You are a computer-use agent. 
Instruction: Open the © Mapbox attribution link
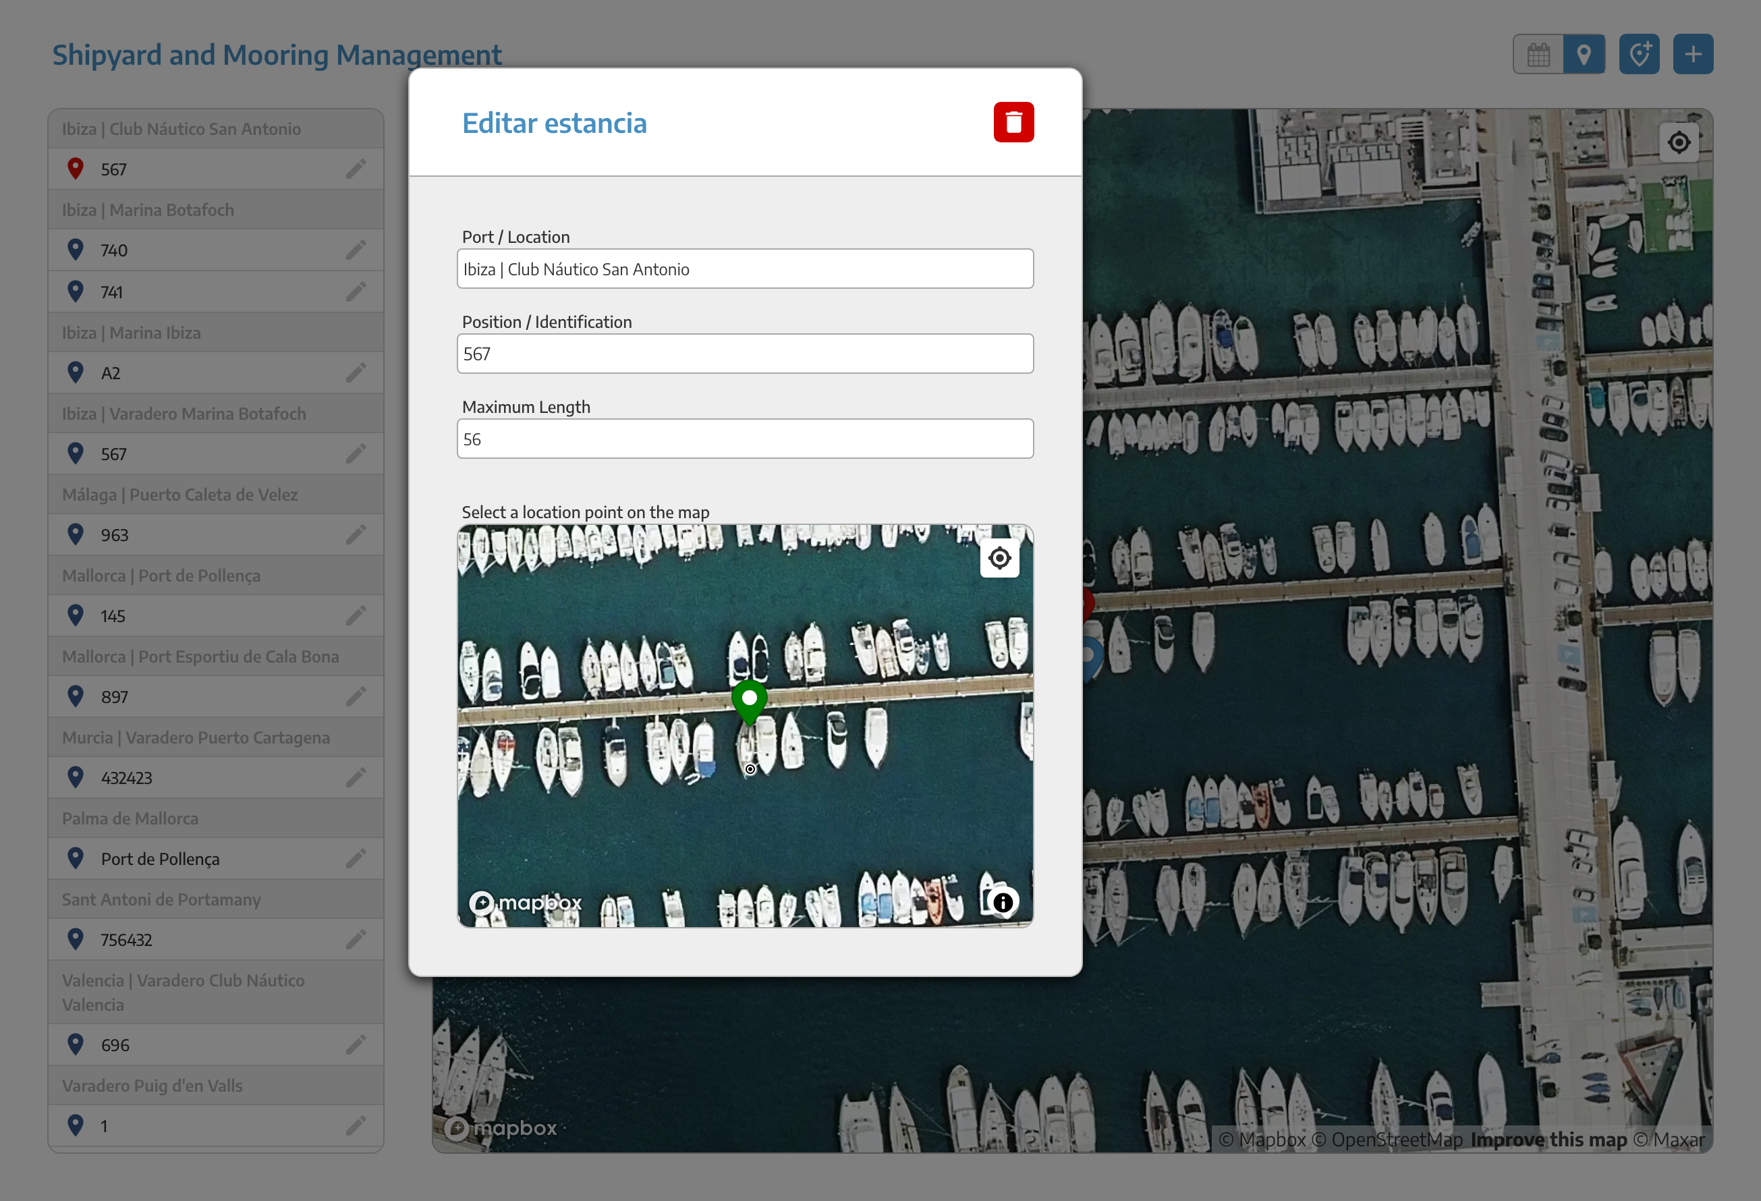pos(1262,1140)
